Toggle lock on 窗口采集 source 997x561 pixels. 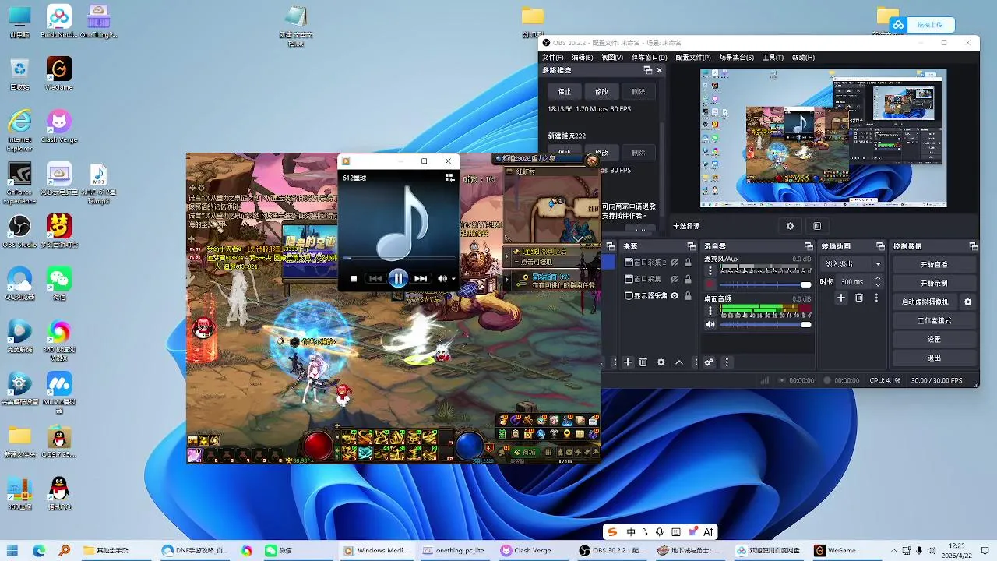click(x=688, y=279)
